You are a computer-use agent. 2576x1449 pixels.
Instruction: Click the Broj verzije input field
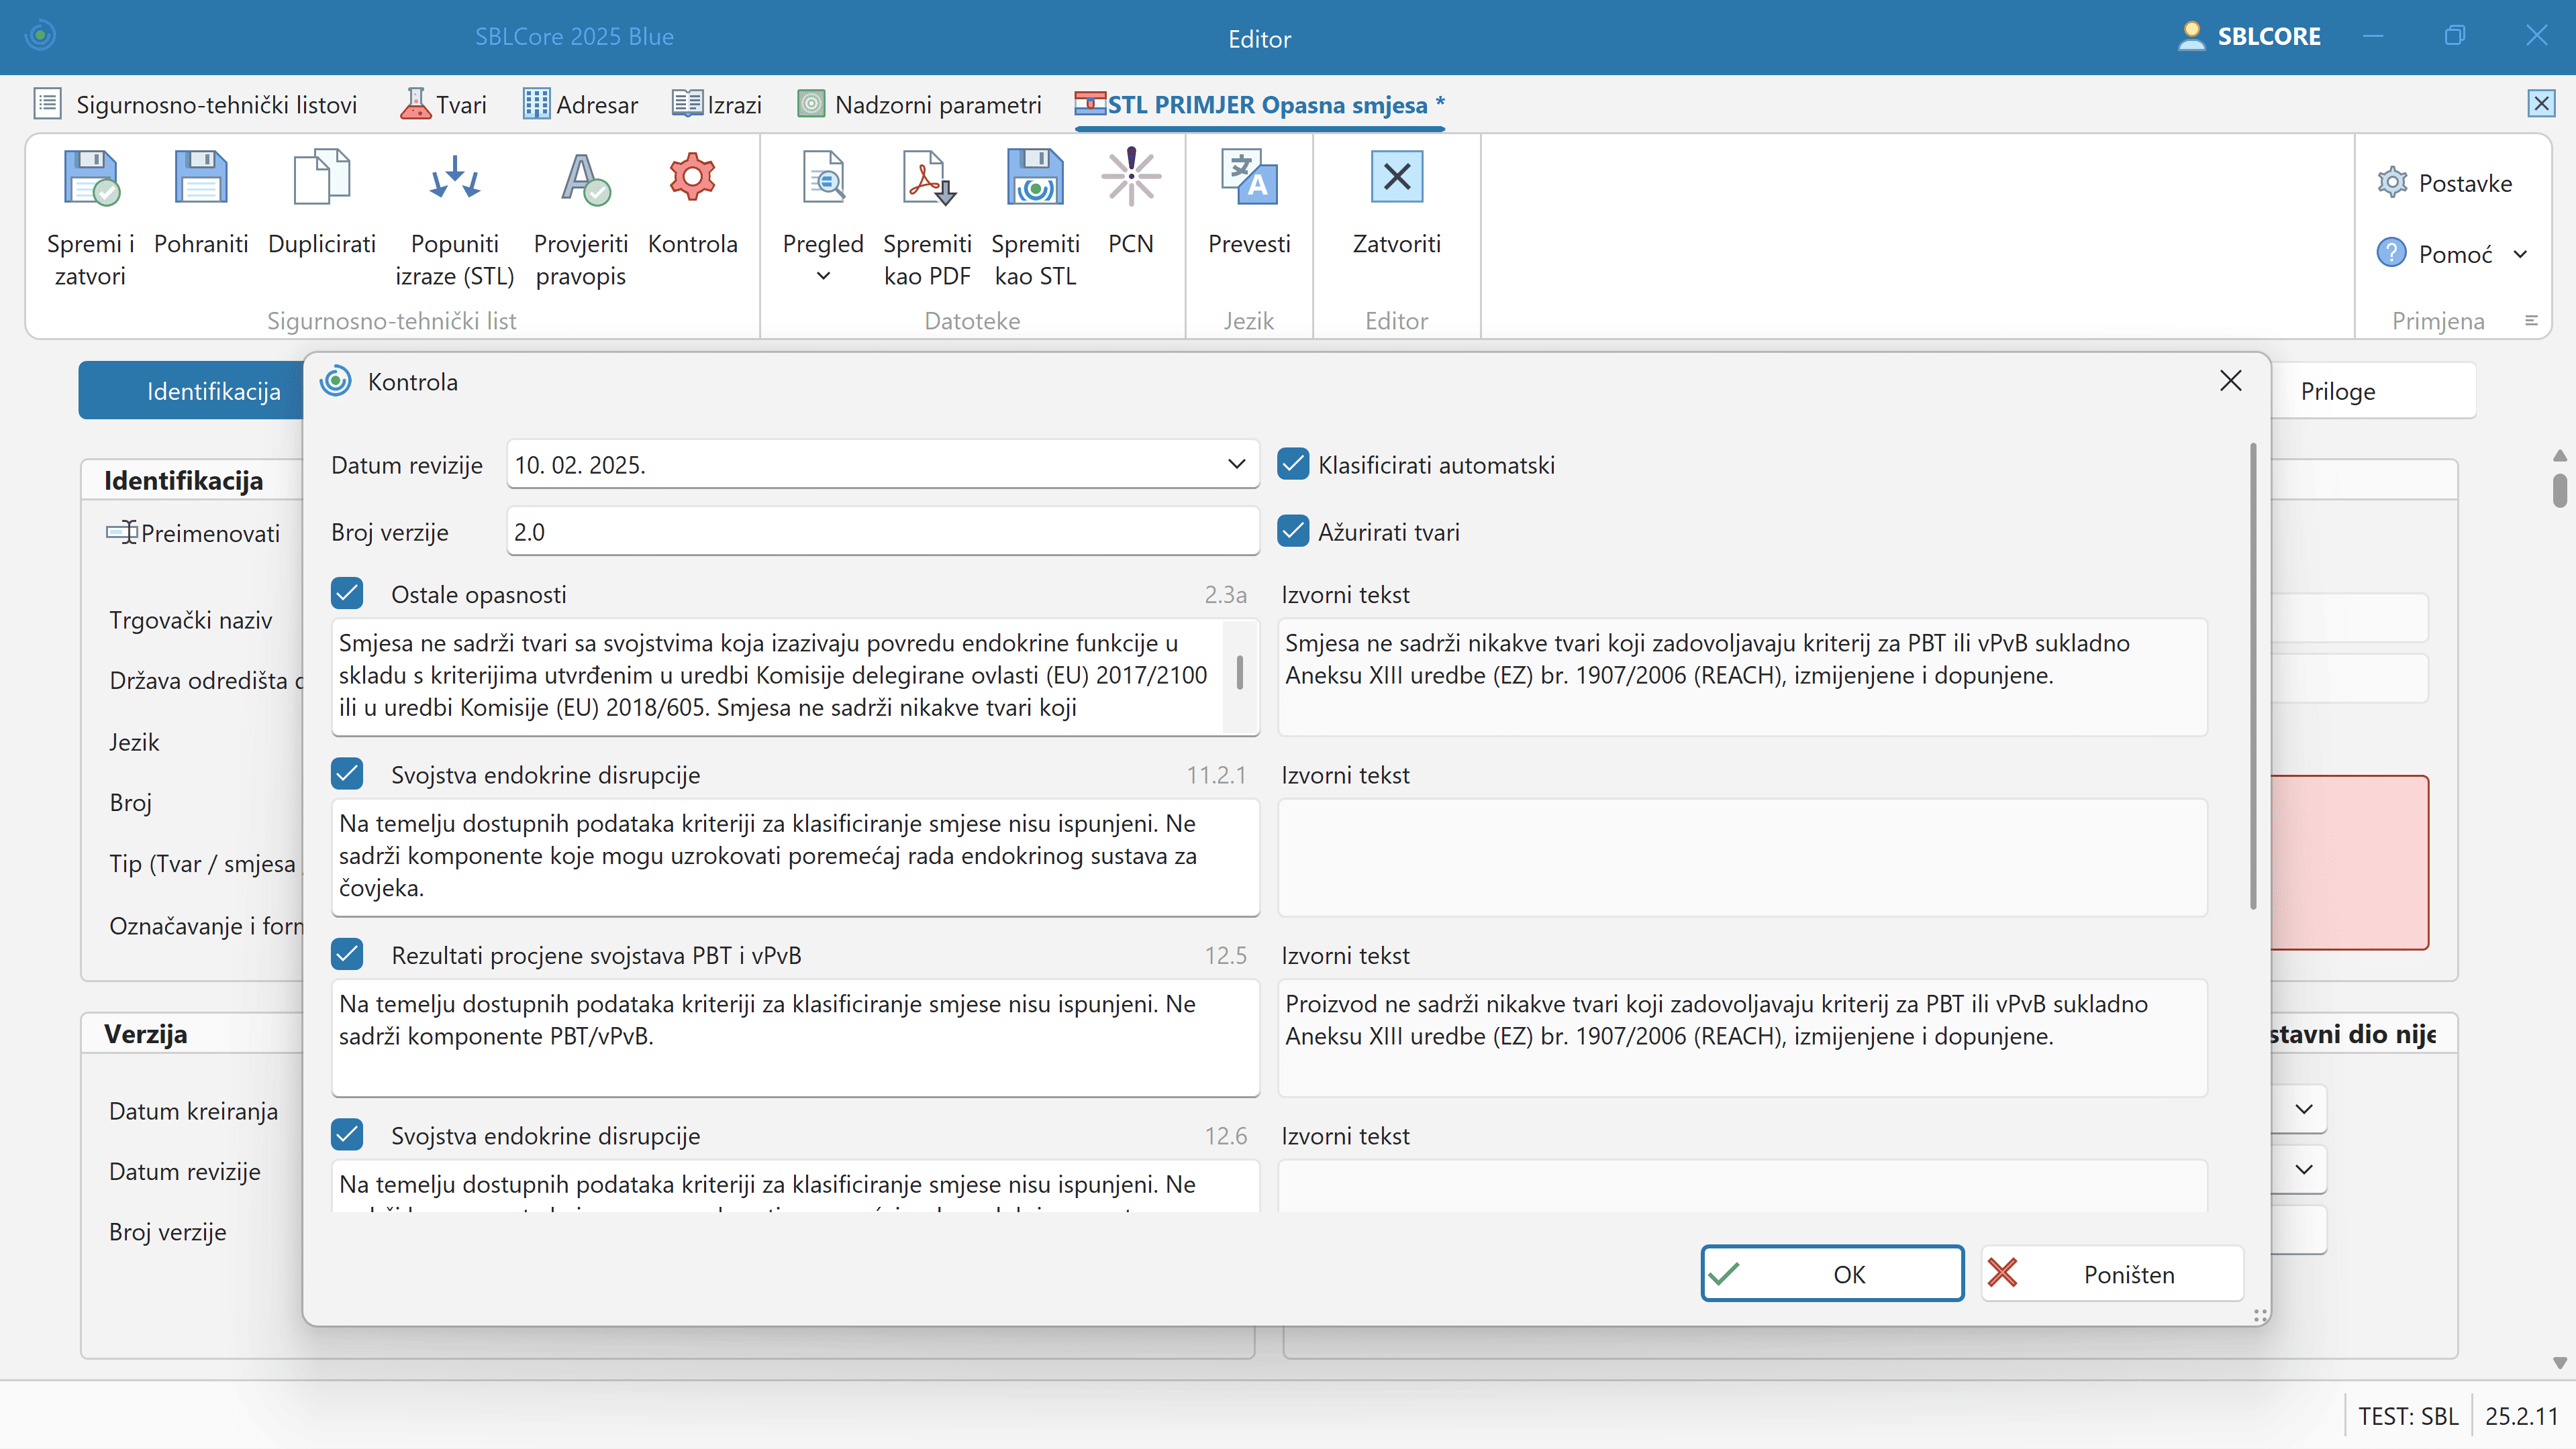click(x=882, y=531)
